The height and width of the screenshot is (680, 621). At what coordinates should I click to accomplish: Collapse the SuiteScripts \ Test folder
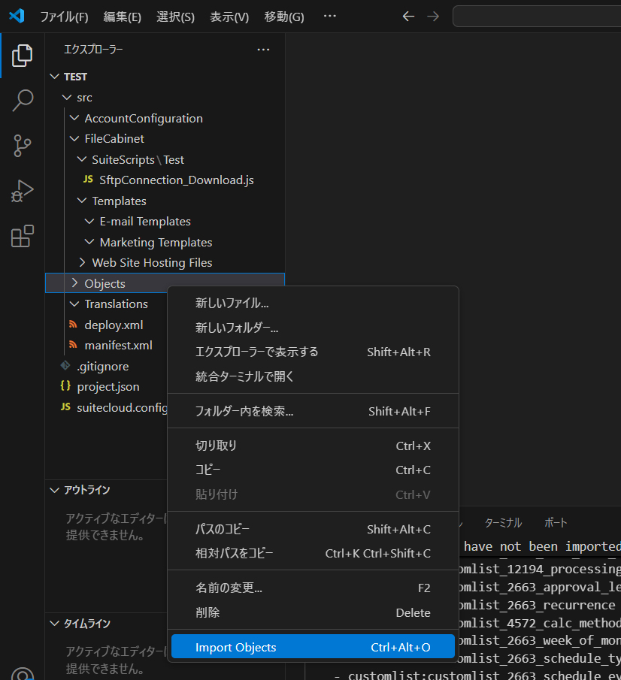tap(82, 159)
